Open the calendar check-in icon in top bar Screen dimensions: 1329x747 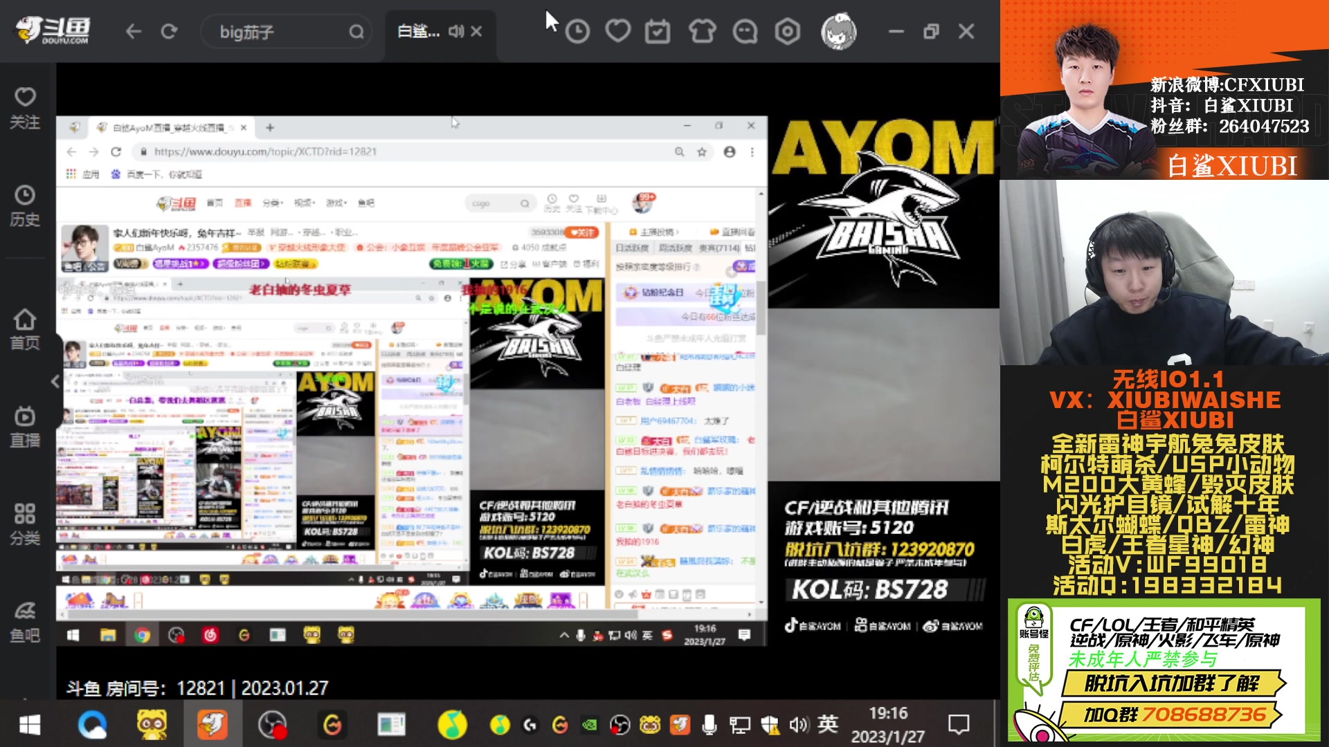[x=658, y=31]
